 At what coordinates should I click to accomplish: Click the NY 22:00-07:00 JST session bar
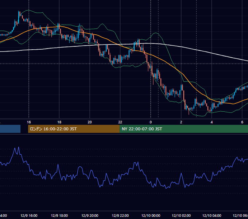coord(183,129)
